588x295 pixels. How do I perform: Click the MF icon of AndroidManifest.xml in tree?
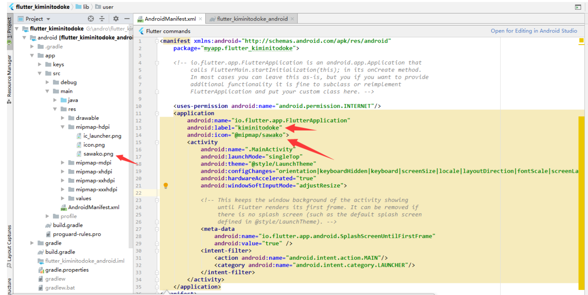click(64, 208)
